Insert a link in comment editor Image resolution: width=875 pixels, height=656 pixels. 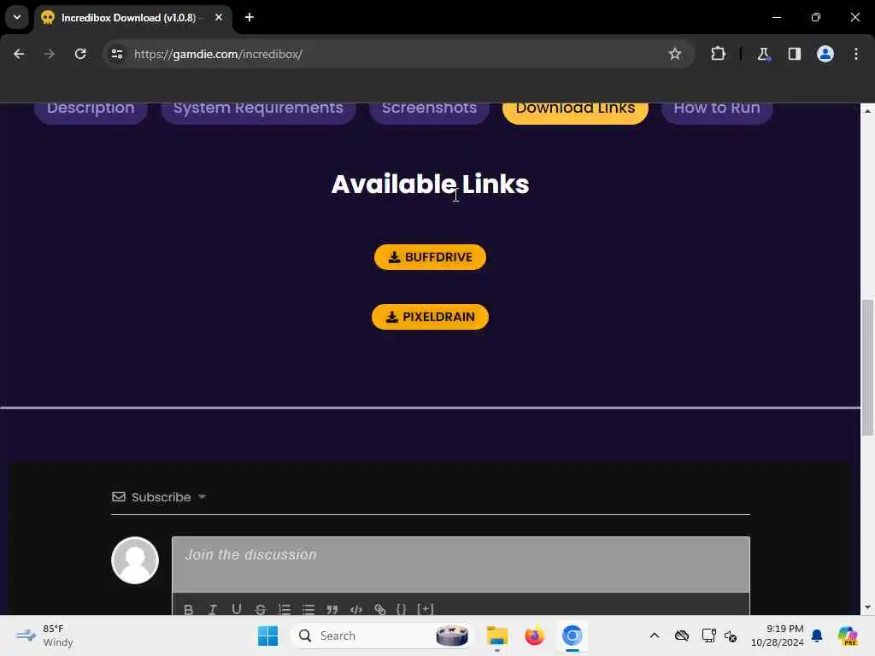pos(380,609)
